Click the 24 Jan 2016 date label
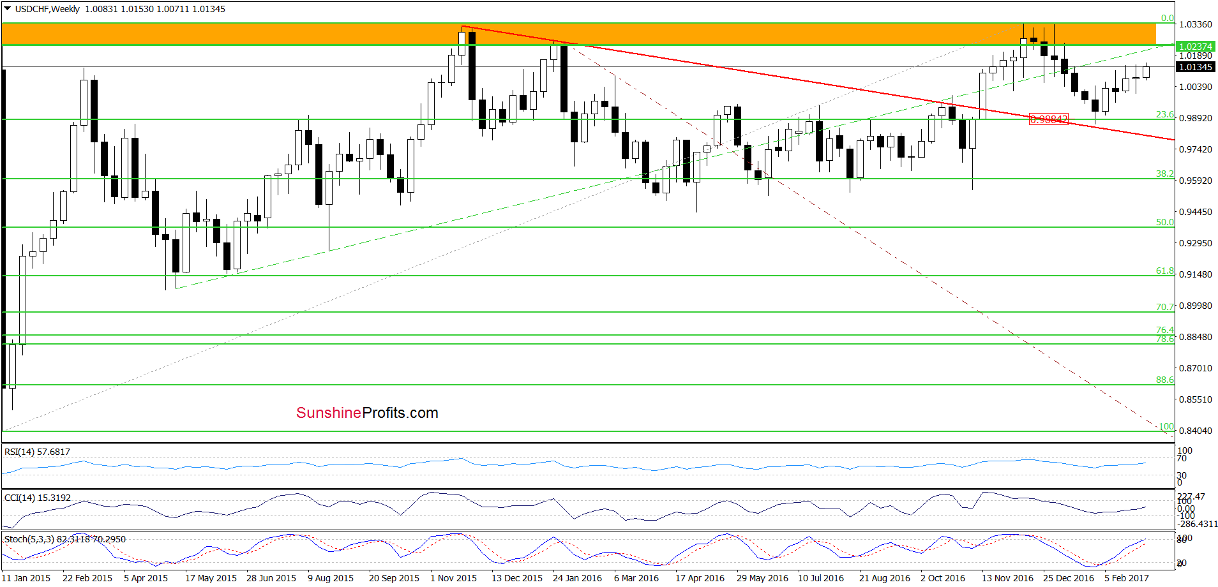This screenshot has width=1218, height=587. tap(577, 578)
